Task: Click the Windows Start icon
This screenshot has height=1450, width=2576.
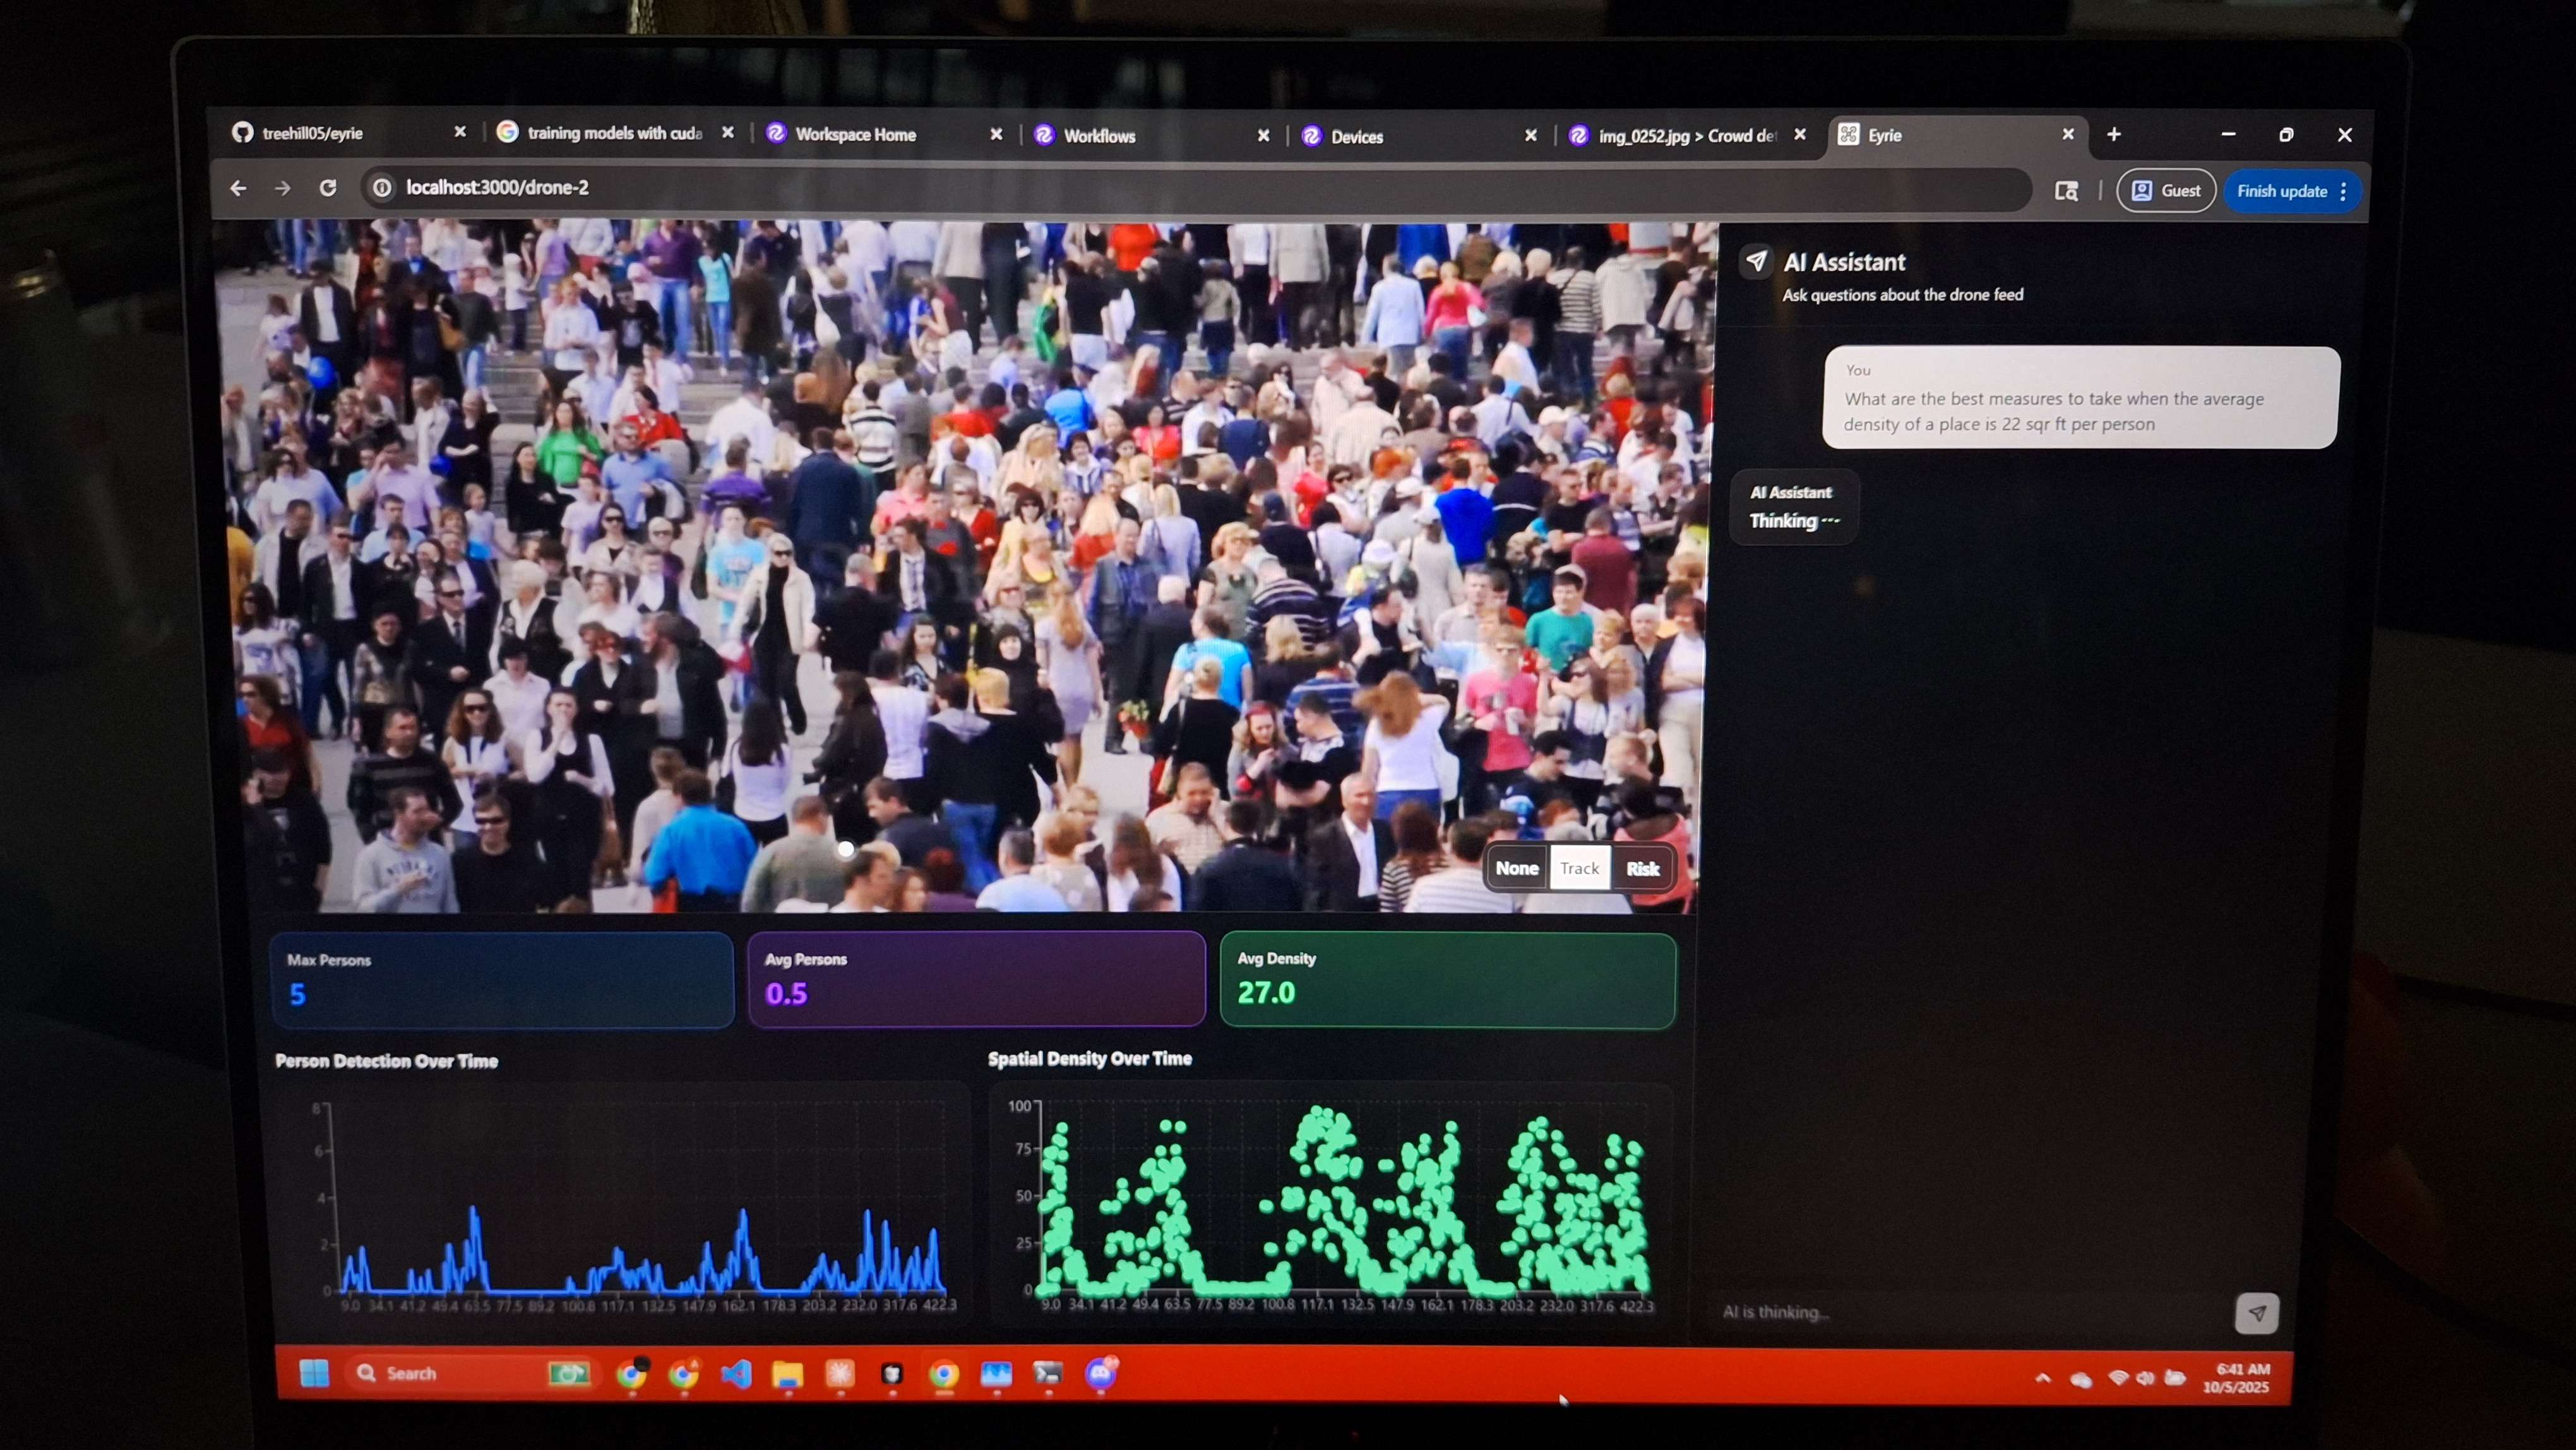Action: pyautogui.click(x=314, y=1373)
